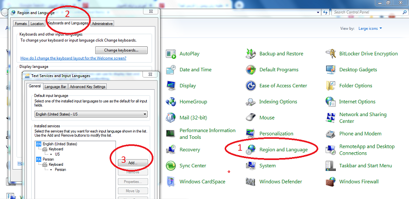Open the Desktop Gadgets icon
This screenshot has height=199, width=409.
tap(331, 70)
